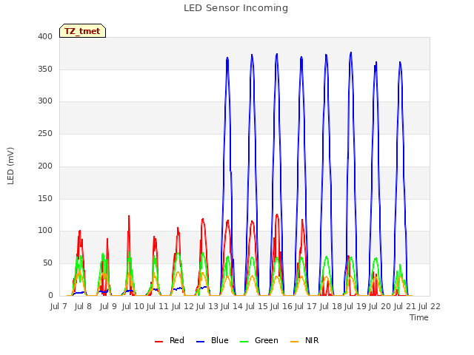Click the Jul 13 x-axis tick label
The height and width of the screenshot is (355, 474).
[207, 306]
